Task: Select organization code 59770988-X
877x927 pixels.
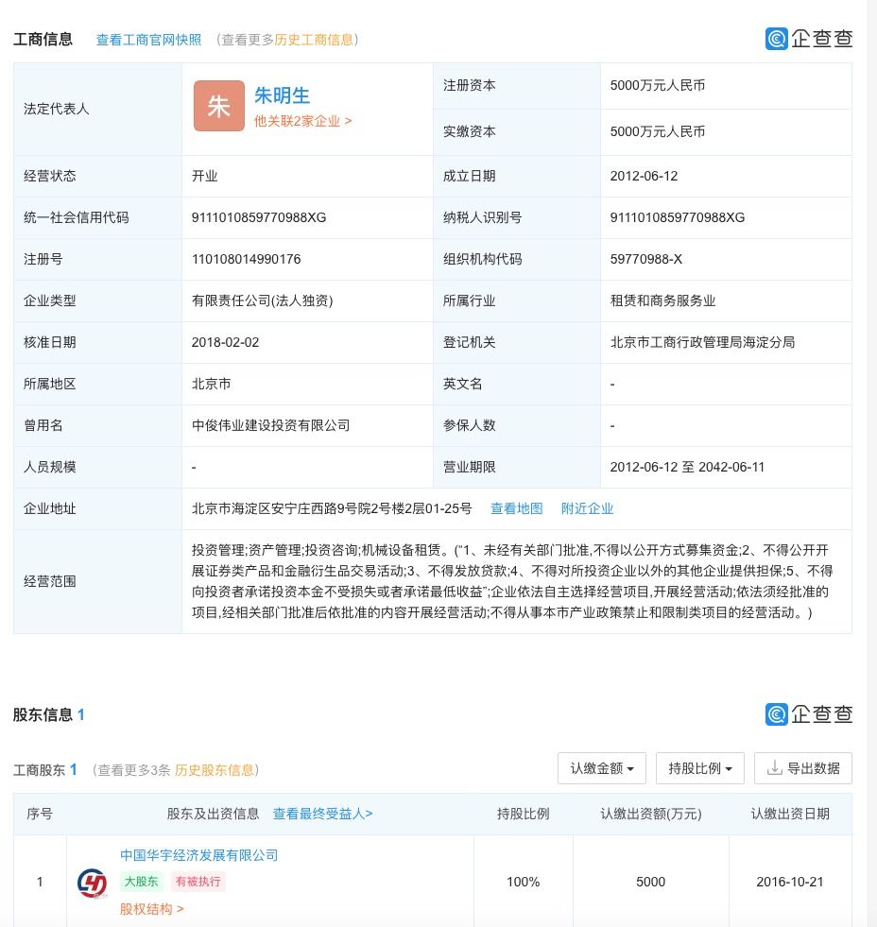Action: point(645,259)
